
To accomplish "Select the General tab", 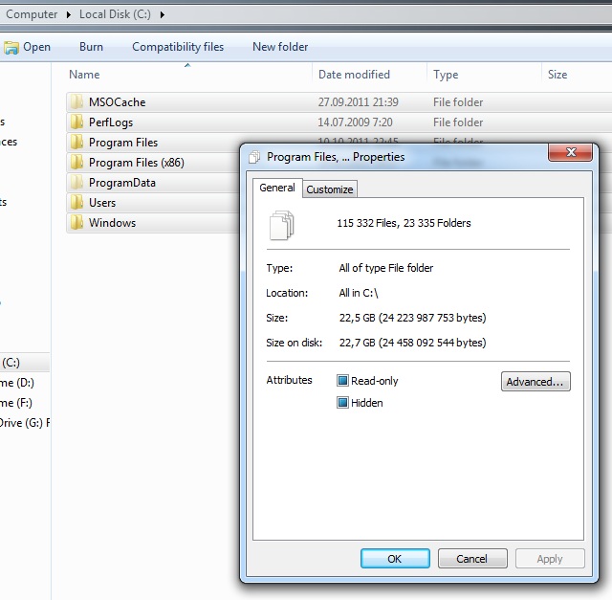I will tap(277, 188).
